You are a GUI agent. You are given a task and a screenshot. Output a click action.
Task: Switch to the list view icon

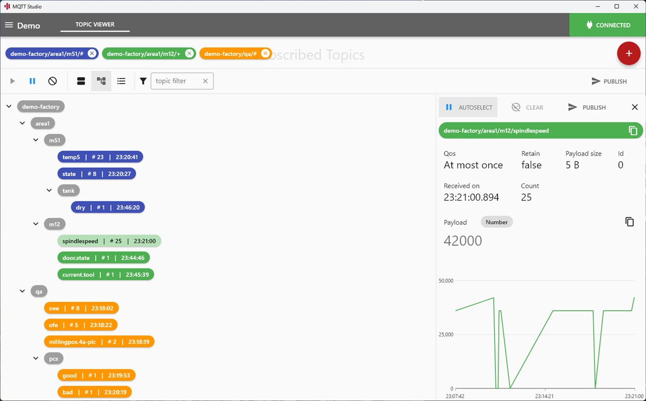121,81
